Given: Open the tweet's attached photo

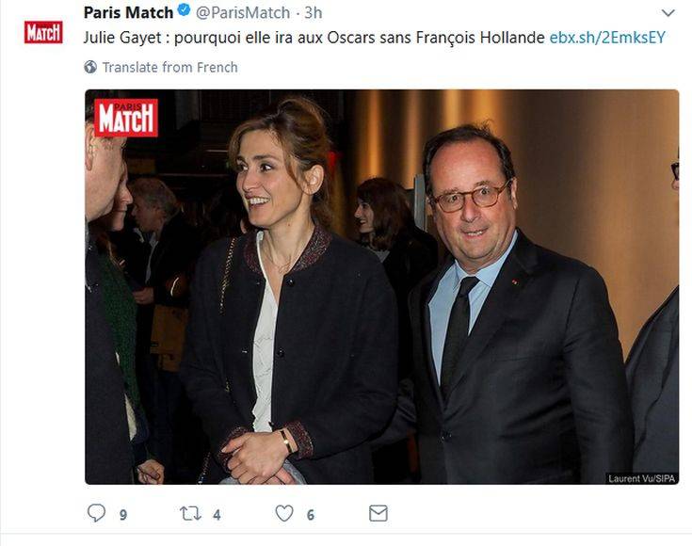Looking at the screenshot, I should (381, 287).
